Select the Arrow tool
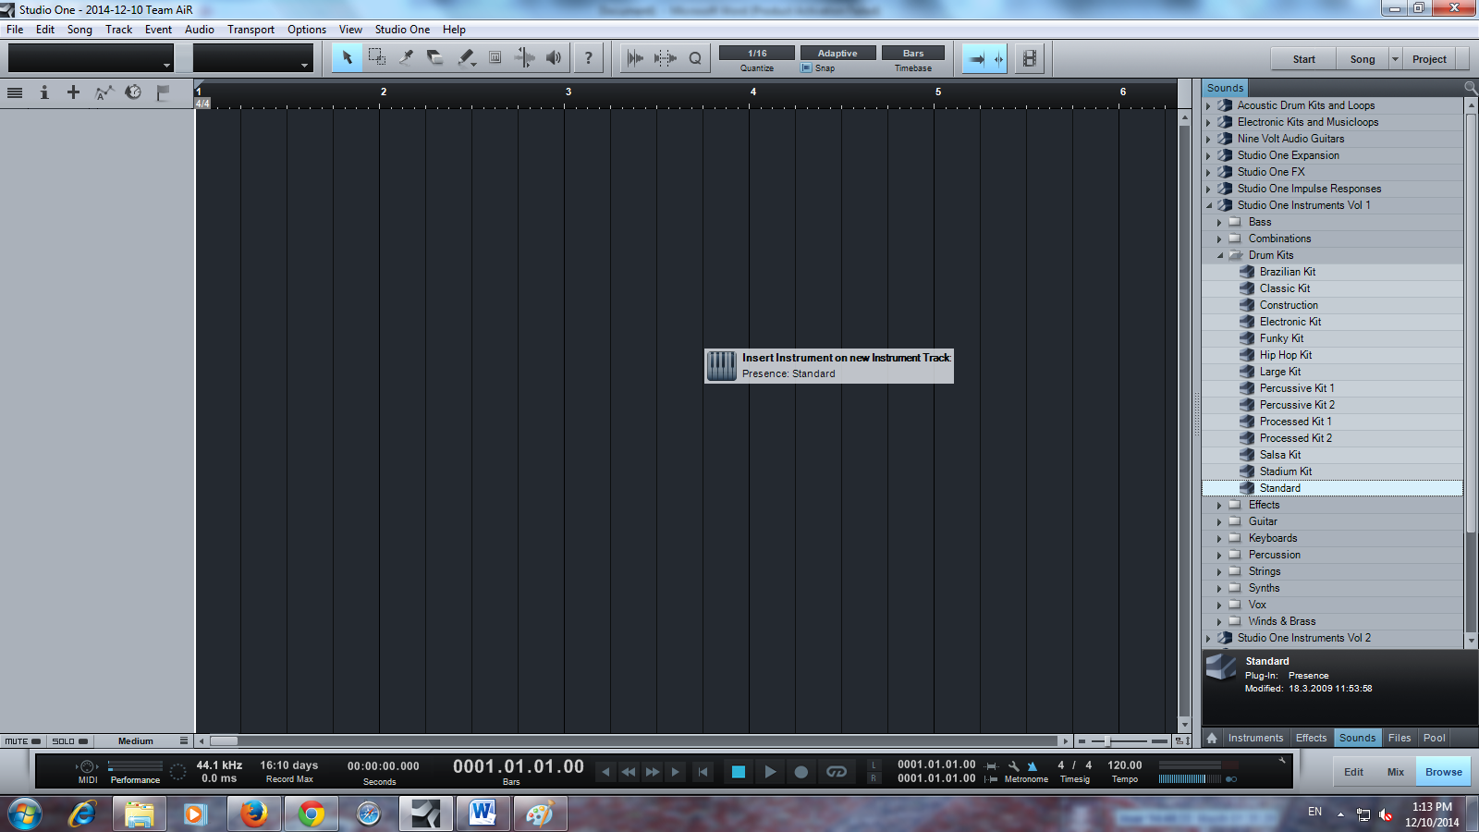Viewport: 1479px width, 832px height. click(x=348, y=57)
